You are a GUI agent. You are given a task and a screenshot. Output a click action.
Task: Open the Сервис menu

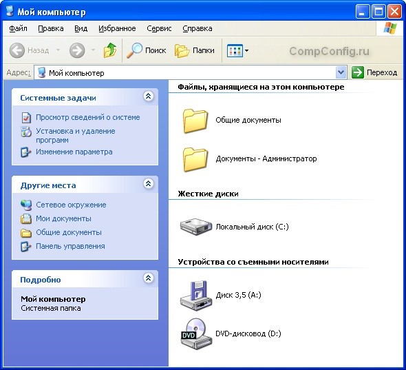(x=159, y=28)
